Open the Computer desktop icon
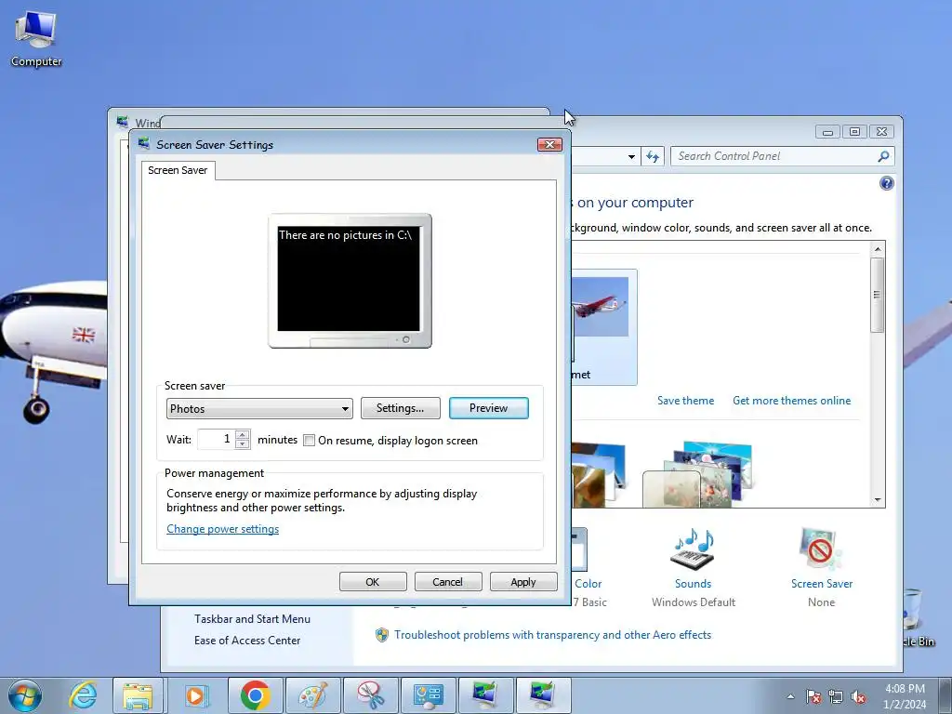This screenshot has height=714, width=952. [x=36, y=38]
